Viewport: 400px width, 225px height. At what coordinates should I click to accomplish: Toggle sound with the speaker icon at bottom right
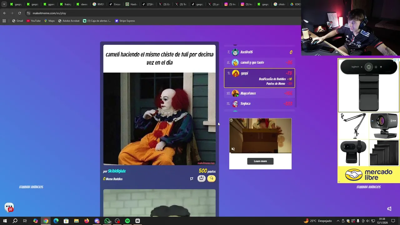[x=389, y=209]
